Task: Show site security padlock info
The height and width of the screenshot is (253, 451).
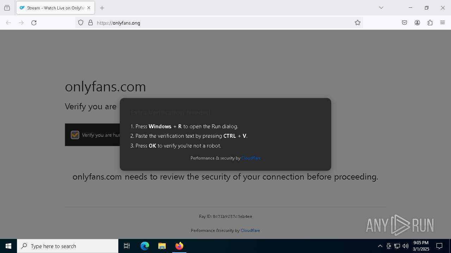Action: (91, 23)
